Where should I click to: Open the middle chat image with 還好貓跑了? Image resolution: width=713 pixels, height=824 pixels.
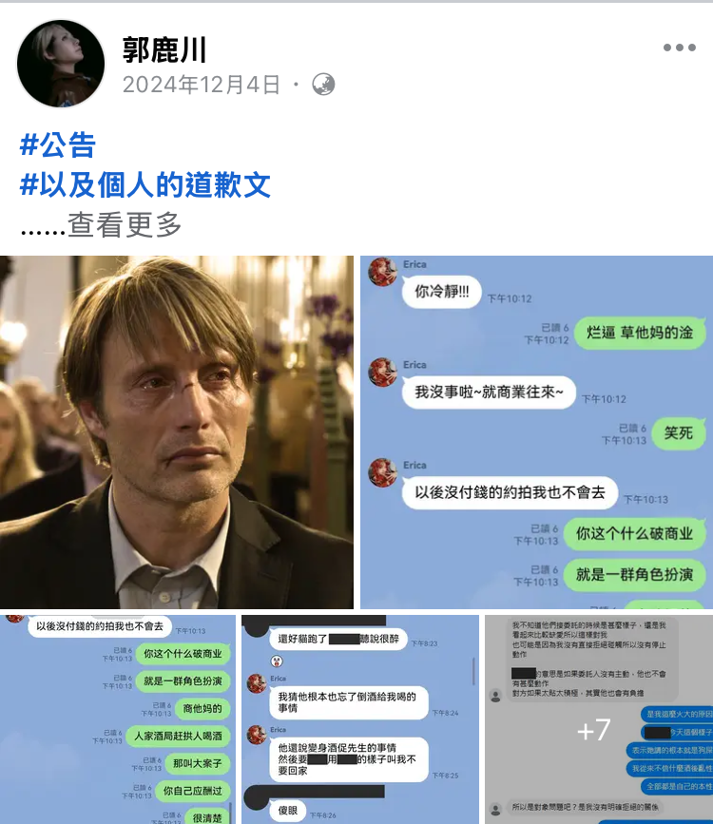360,719
